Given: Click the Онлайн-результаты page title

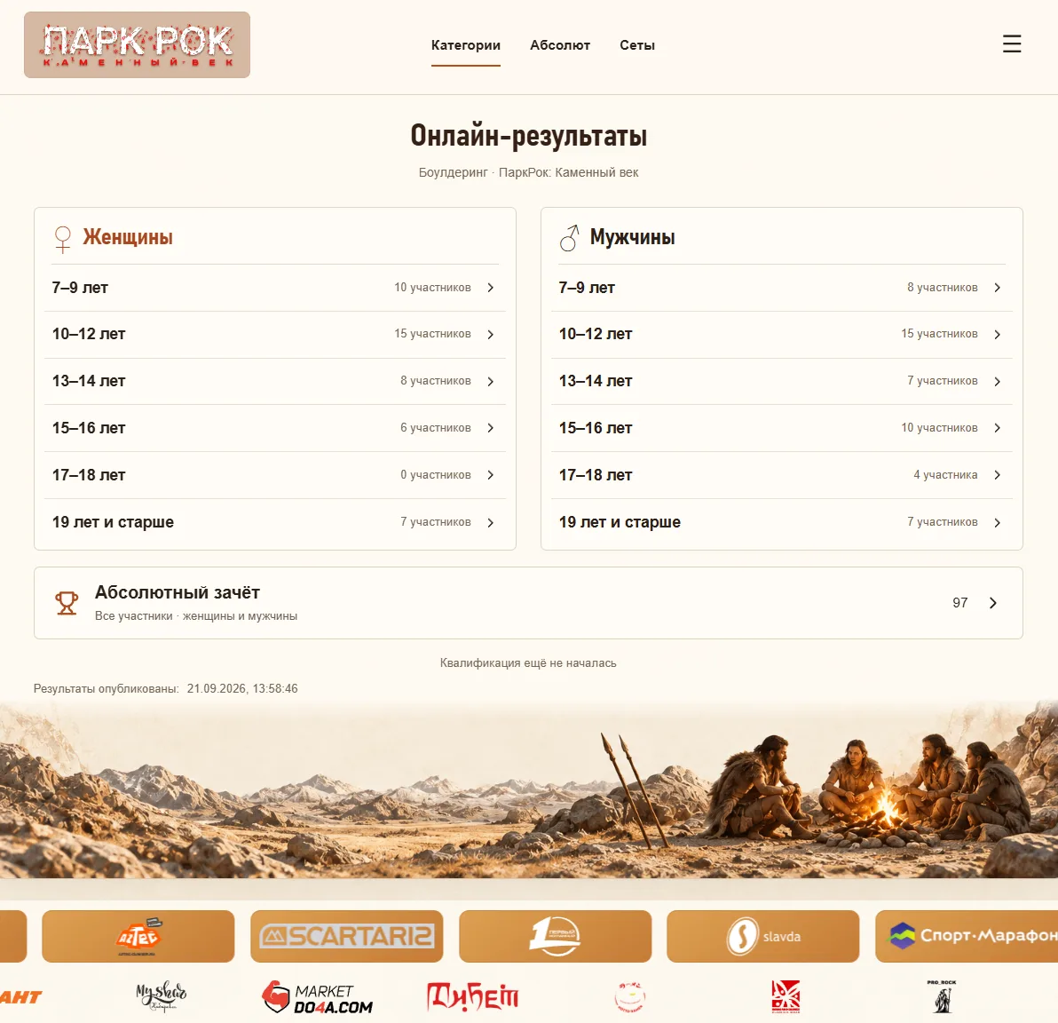Looking at the screenshot, I should click(528, 136).
